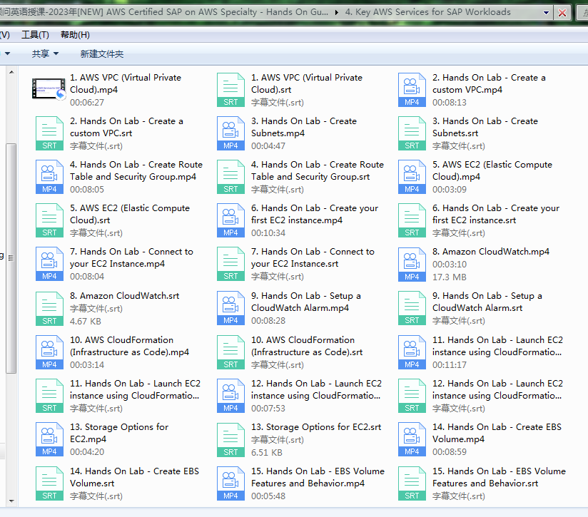Viewport: 588px width, 517px height.
Task: Select MP4 icon for 2. Hands On Lab - Create a custom VPC.mp4
Action: point(412,90)
